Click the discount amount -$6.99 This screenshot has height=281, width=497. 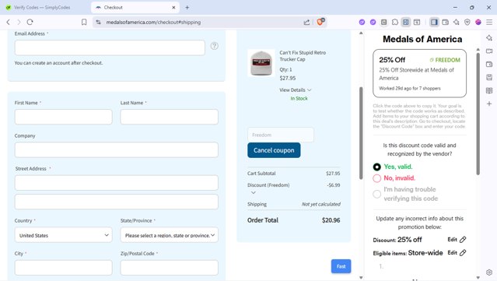334,185
